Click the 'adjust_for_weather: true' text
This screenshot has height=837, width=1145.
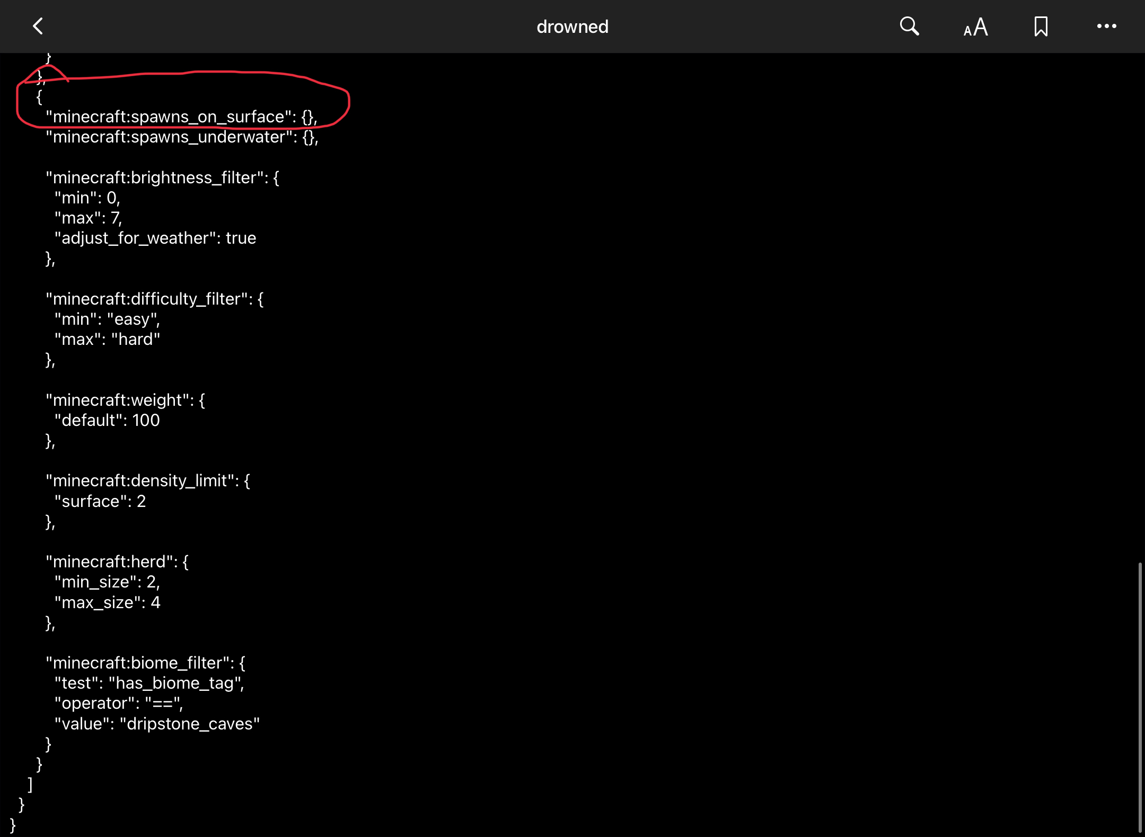[x=155, y=238]
